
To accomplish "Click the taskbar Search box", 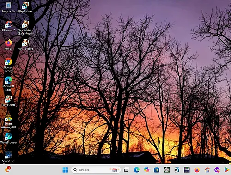I will pos(96,170).
